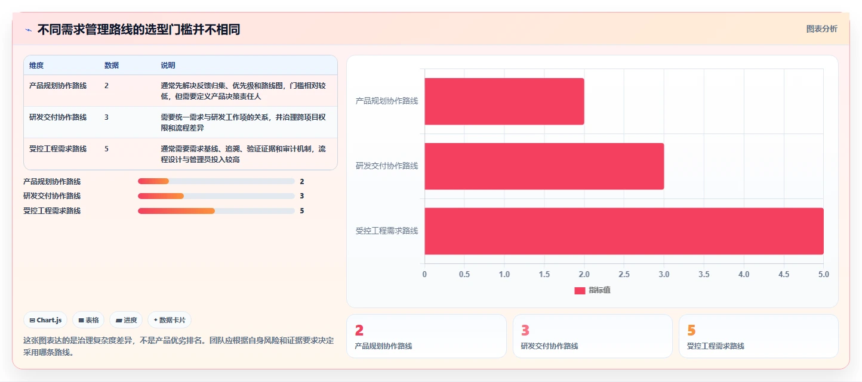Click the Chart.js tag chip
Viewport: 862px width, 382px height.
[x=45, y=320]
